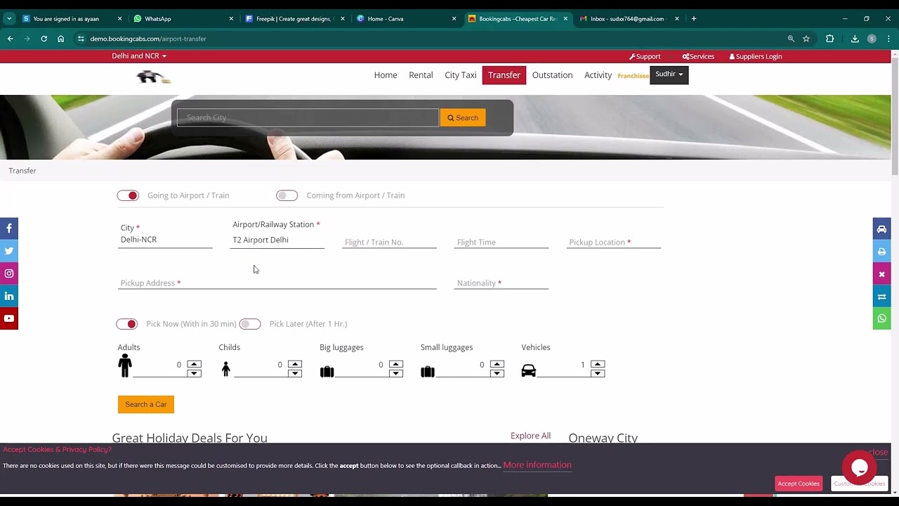Screen dimensions: 899x506
Task: Click the exchange arrows icon on right sidebar
Action: [x=881, y=297]
